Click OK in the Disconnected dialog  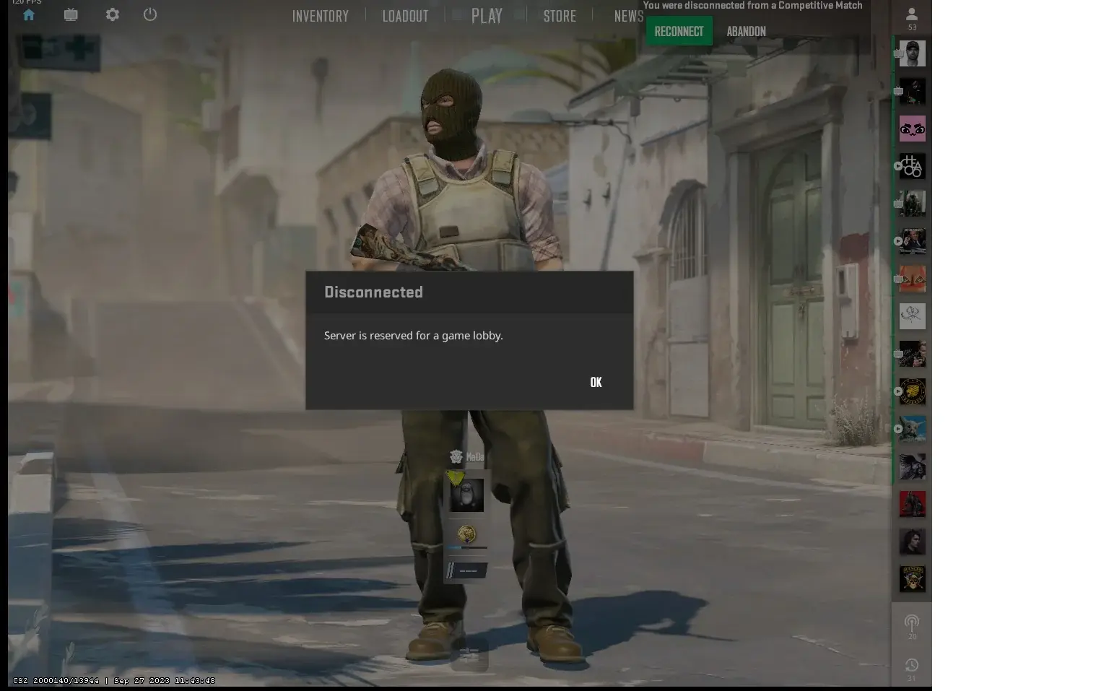point(596,382)
